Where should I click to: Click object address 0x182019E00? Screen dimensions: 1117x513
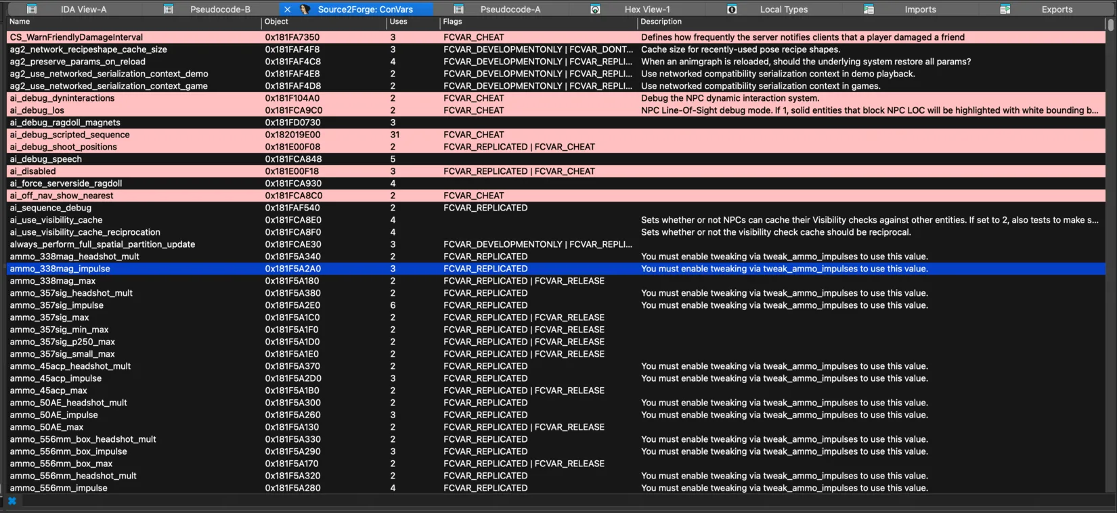(x=292, y=135)
